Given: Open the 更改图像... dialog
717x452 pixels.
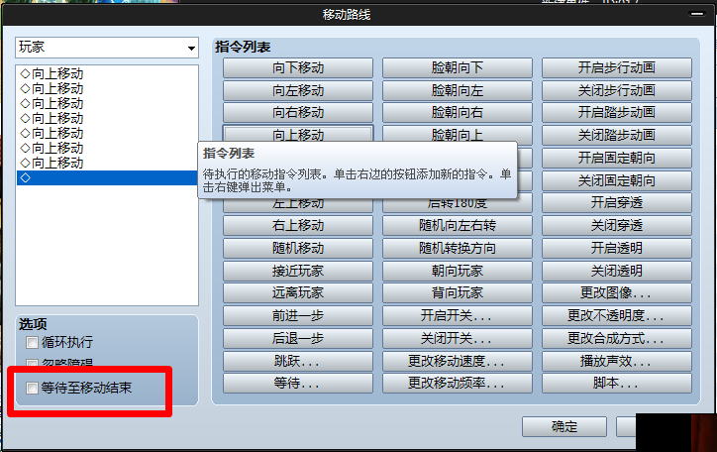Looking at the screenshot, I should pos(617,292).
